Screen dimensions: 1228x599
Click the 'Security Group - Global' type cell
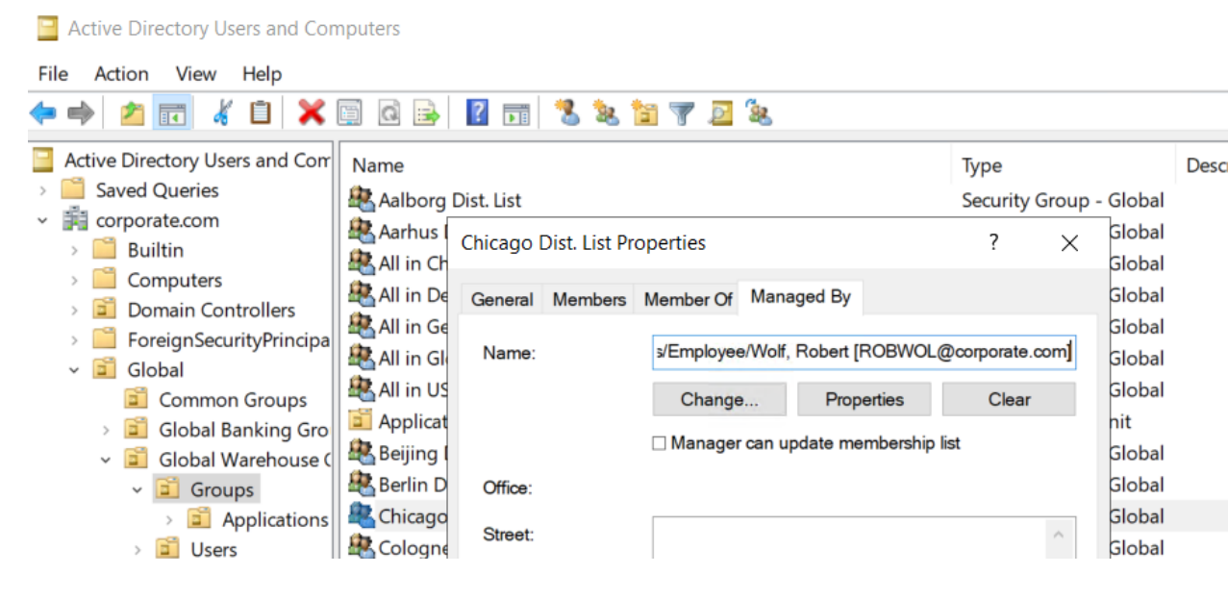(1063, 200)
